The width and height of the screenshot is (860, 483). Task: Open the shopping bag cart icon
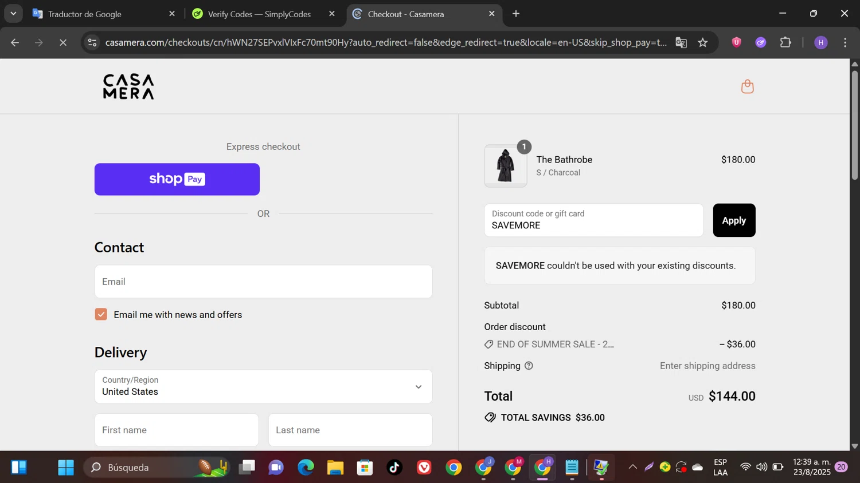point(747,86)
